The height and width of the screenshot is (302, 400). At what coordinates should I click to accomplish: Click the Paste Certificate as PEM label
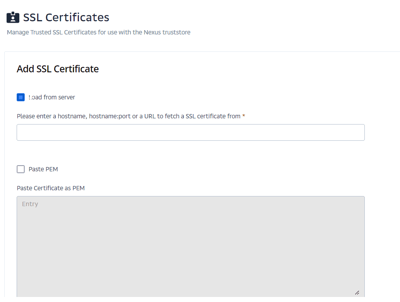click(50, 188)
